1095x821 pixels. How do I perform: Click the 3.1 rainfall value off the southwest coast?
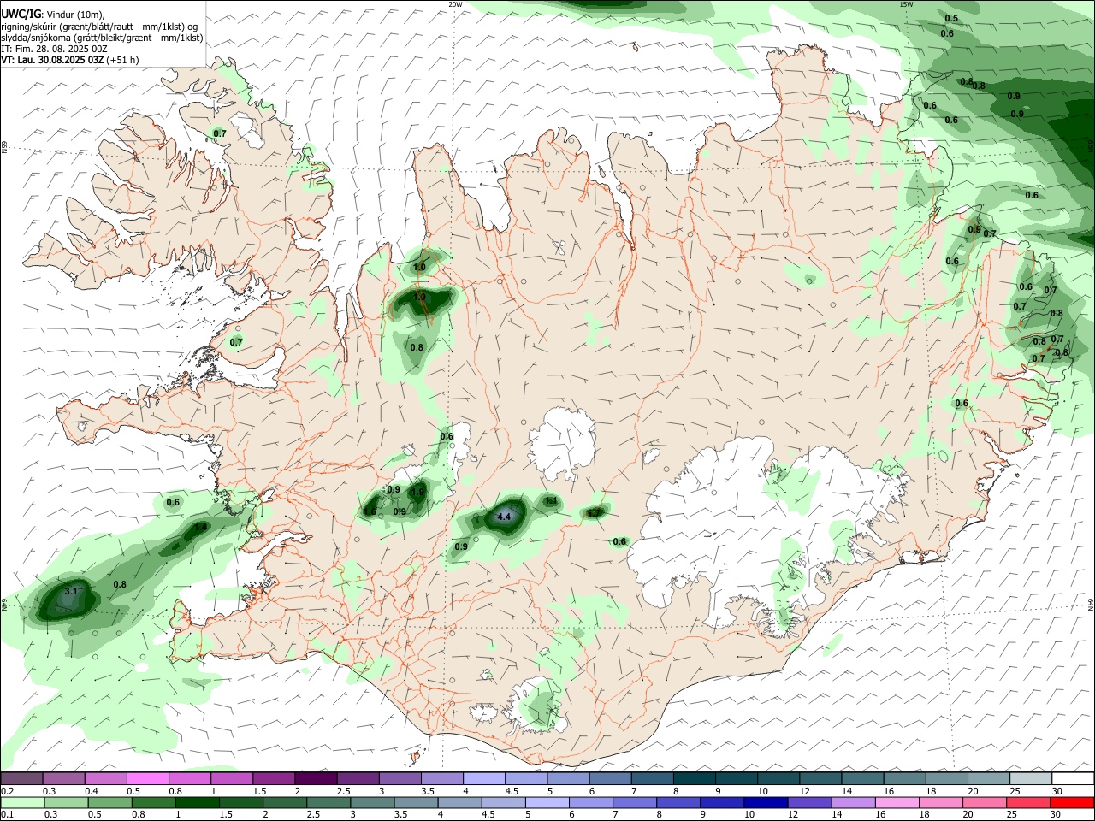pos(72,591)
